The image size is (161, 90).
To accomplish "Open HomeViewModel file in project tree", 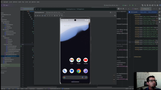I will point(12,46).
